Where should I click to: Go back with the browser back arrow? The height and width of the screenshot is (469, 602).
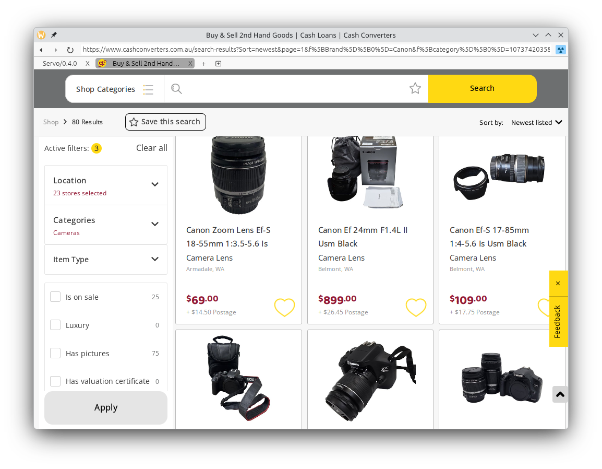[41, 50]
